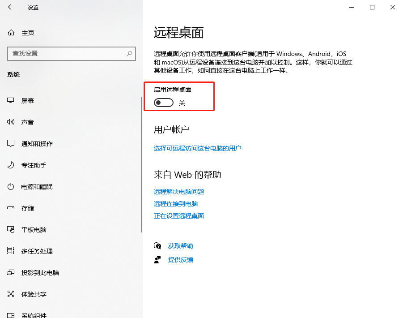403x318 pixels.
Task: Select the 投影到此电脑 projector icon
Action: pos(11,272)
